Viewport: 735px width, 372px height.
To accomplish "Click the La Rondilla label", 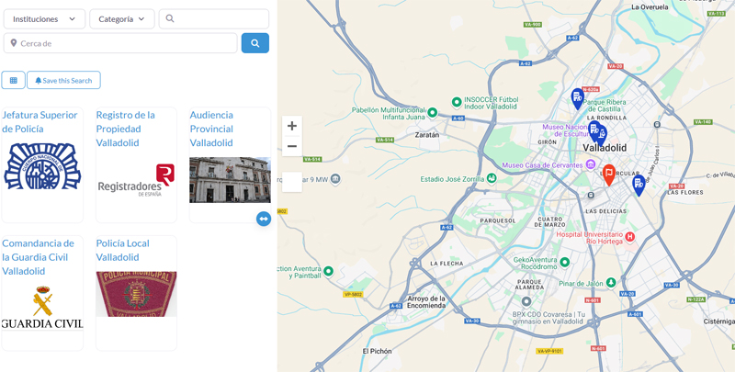I will 606,118.
